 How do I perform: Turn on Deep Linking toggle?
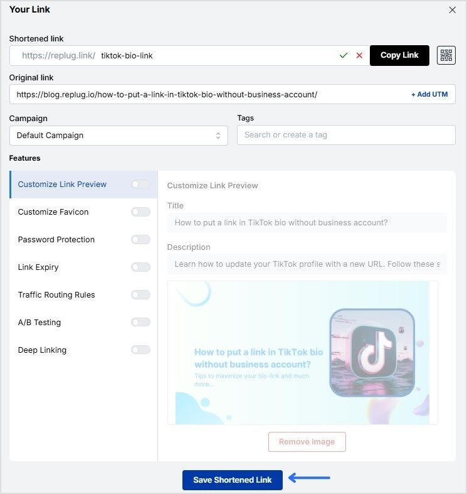point(140,350)
